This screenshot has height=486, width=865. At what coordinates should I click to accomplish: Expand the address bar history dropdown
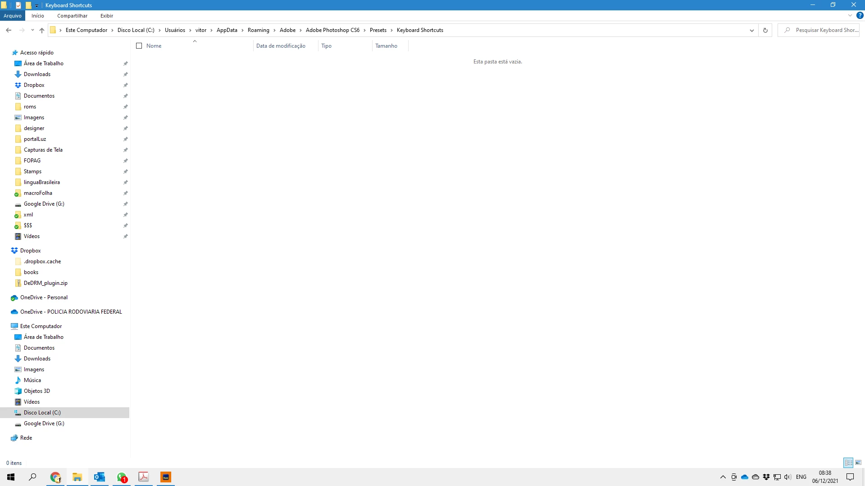click(751, 30)
